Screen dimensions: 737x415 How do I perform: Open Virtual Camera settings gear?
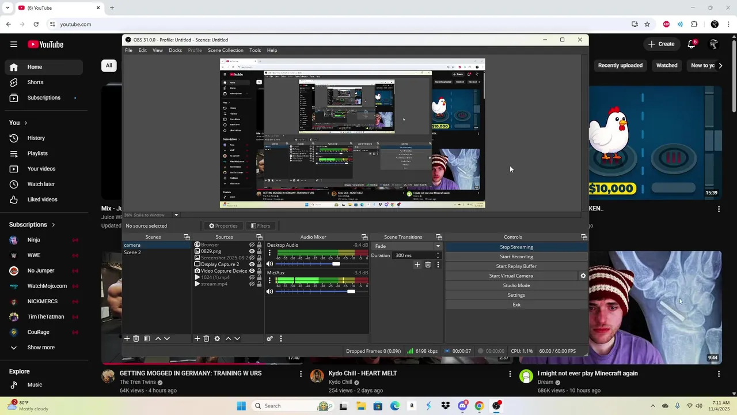click(x=583, y=276)
